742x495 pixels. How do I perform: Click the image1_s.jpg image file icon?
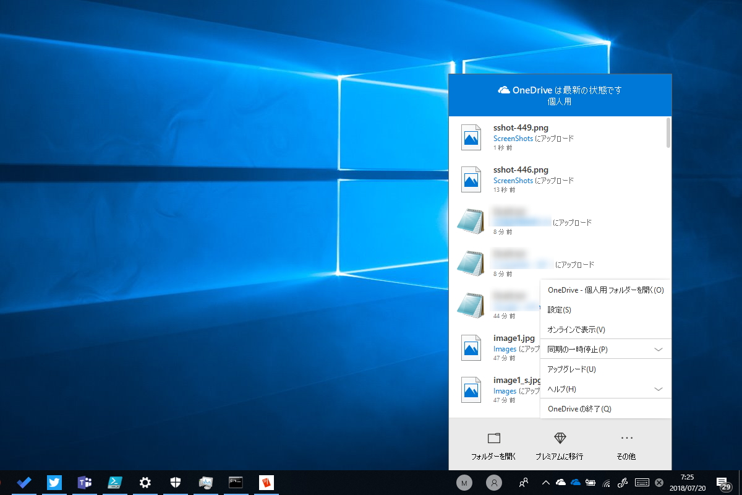coord(471,390)
